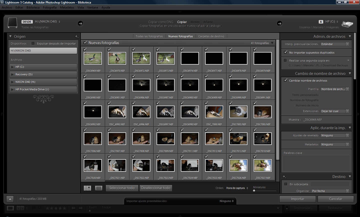
Task: Click the add source plus icon
Action: [77, 36]
